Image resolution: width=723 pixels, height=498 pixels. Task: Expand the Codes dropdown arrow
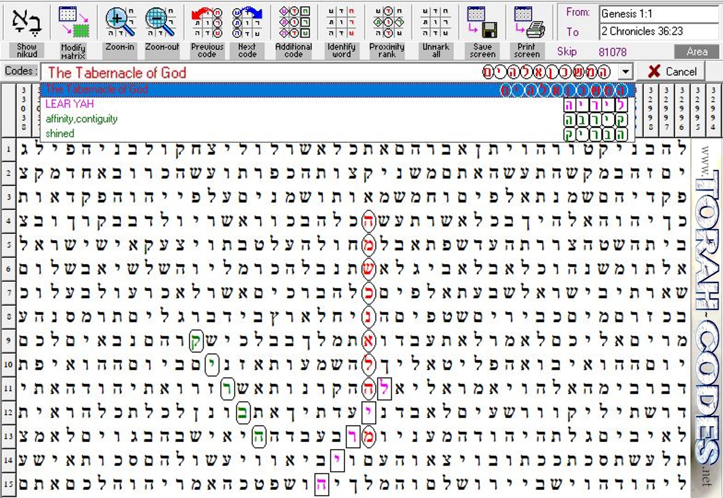625,72
